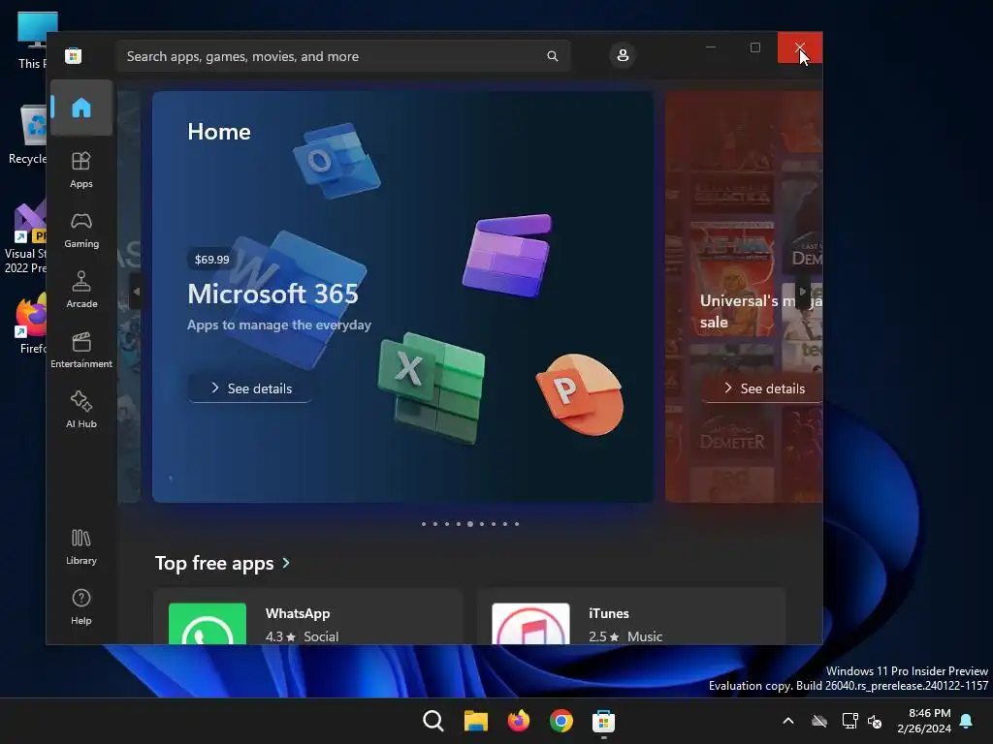Click Microsoft Store icon on taskbar
993x744 pixels.
[603, 721]
